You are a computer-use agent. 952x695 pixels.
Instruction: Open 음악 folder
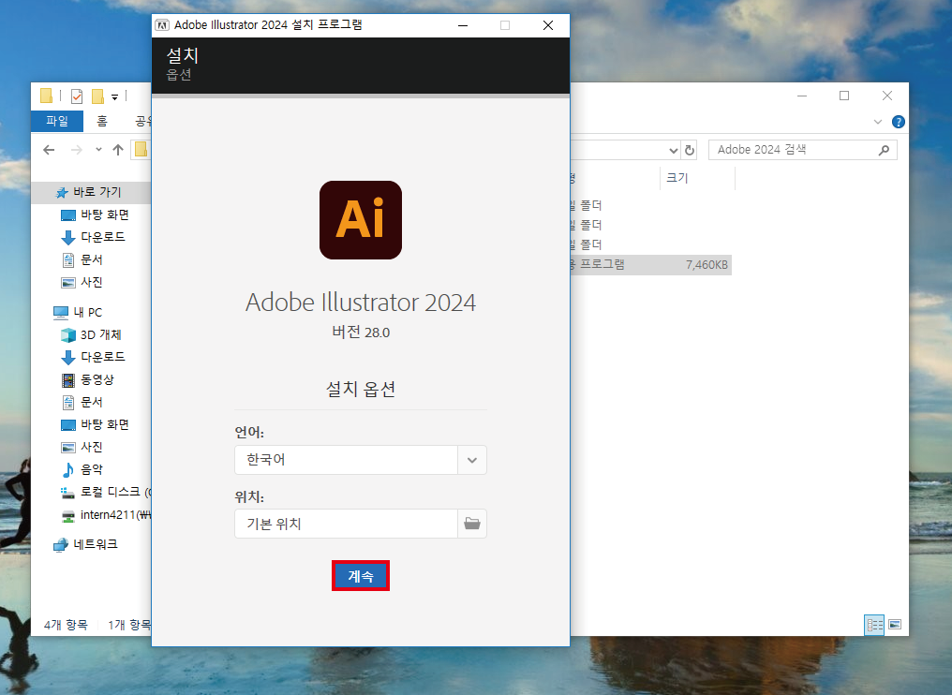(82, 469)
